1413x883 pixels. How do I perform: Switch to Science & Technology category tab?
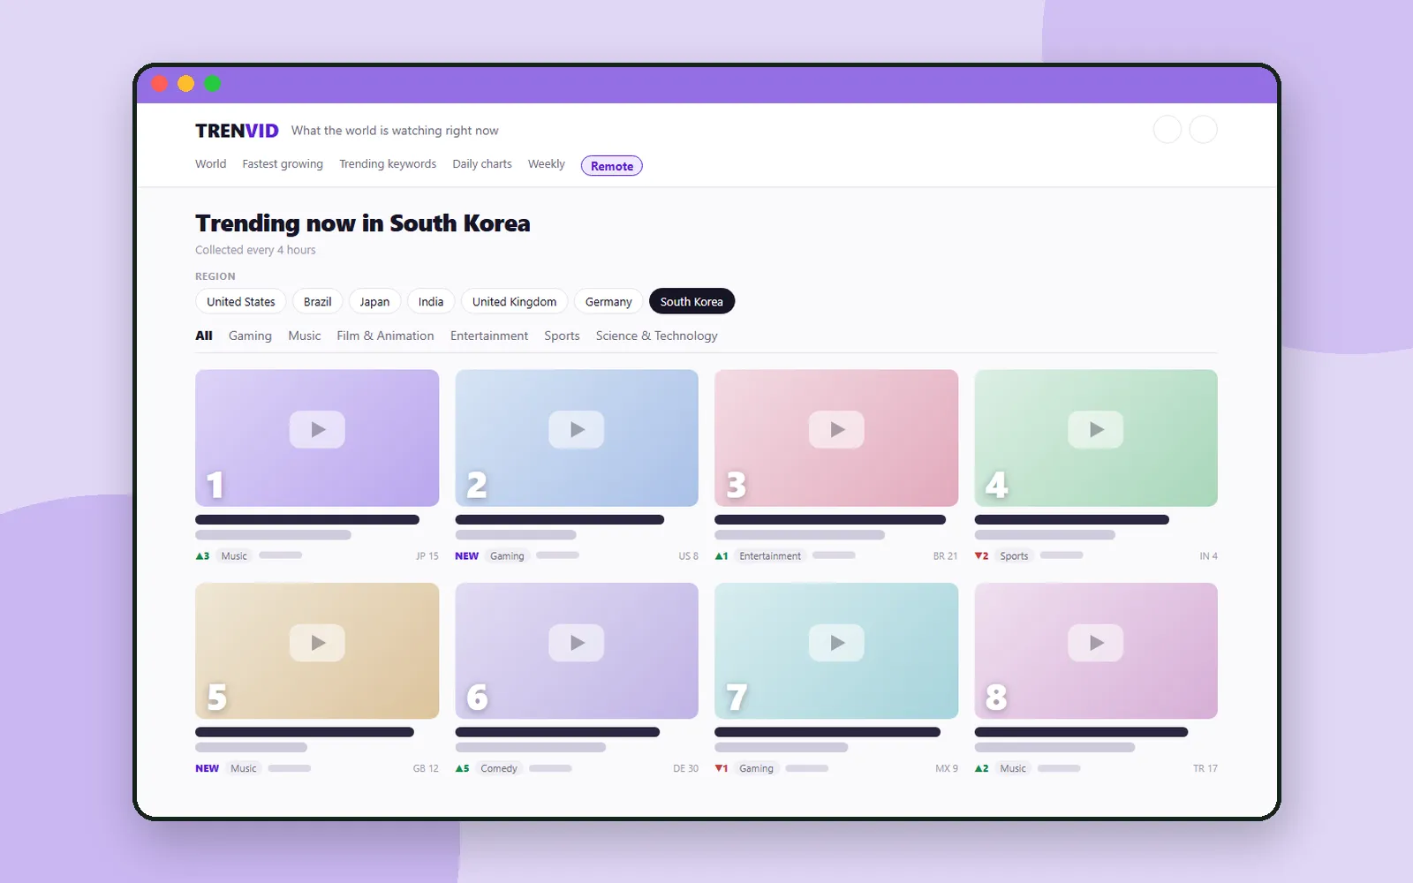[x=656, y=336]
